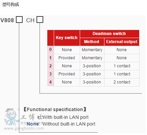
Task: Click Provided in row 3
Action: tap(67, 74)
